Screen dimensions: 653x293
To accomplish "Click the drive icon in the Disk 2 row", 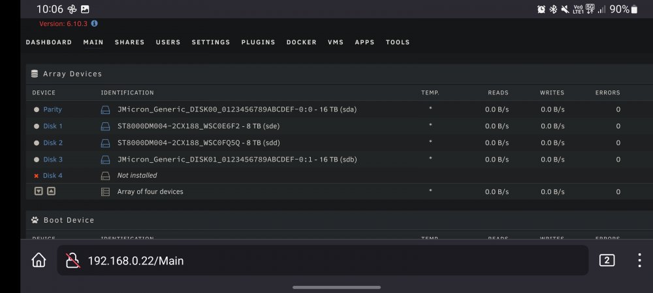I will tap(105, 143).
